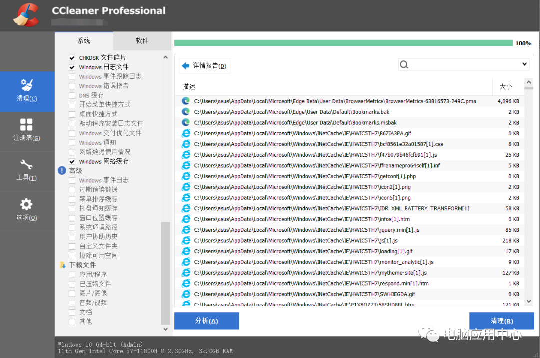Screen dimensions: 540x358
Task: Open the search box dropdown arrow
Action: tap(524, 64)
